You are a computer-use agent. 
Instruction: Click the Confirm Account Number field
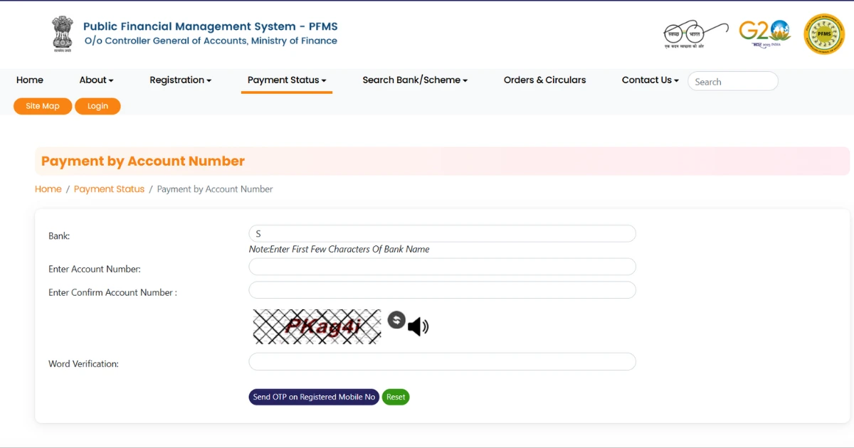click(x=442, y=290)
